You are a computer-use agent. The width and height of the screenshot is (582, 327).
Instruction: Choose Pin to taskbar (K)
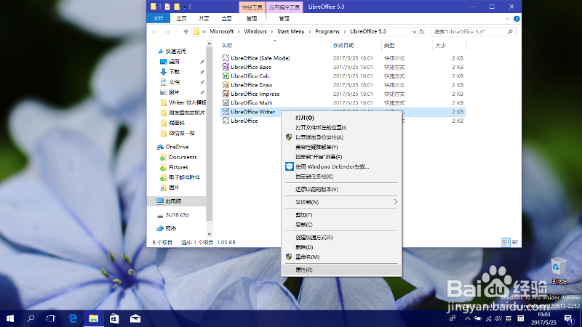click(341, 177)
